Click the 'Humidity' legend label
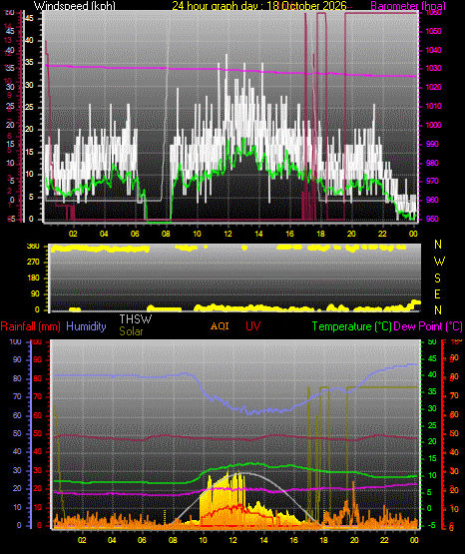465x554 pixels. click(86, 326)
